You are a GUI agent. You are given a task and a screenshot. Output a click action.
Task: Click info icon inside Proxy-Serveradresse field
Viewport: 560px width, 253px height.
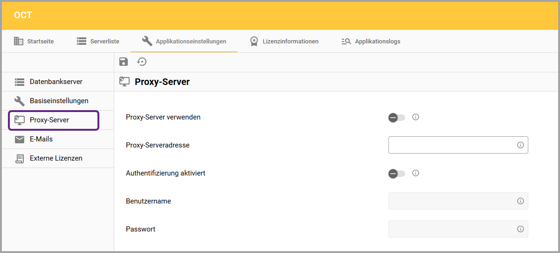pos(520,145)
